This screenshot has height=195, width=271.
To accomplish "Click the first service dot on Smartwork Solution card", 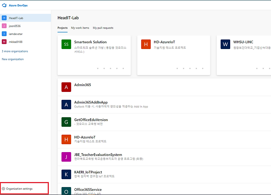I will [x=98, y=68].
